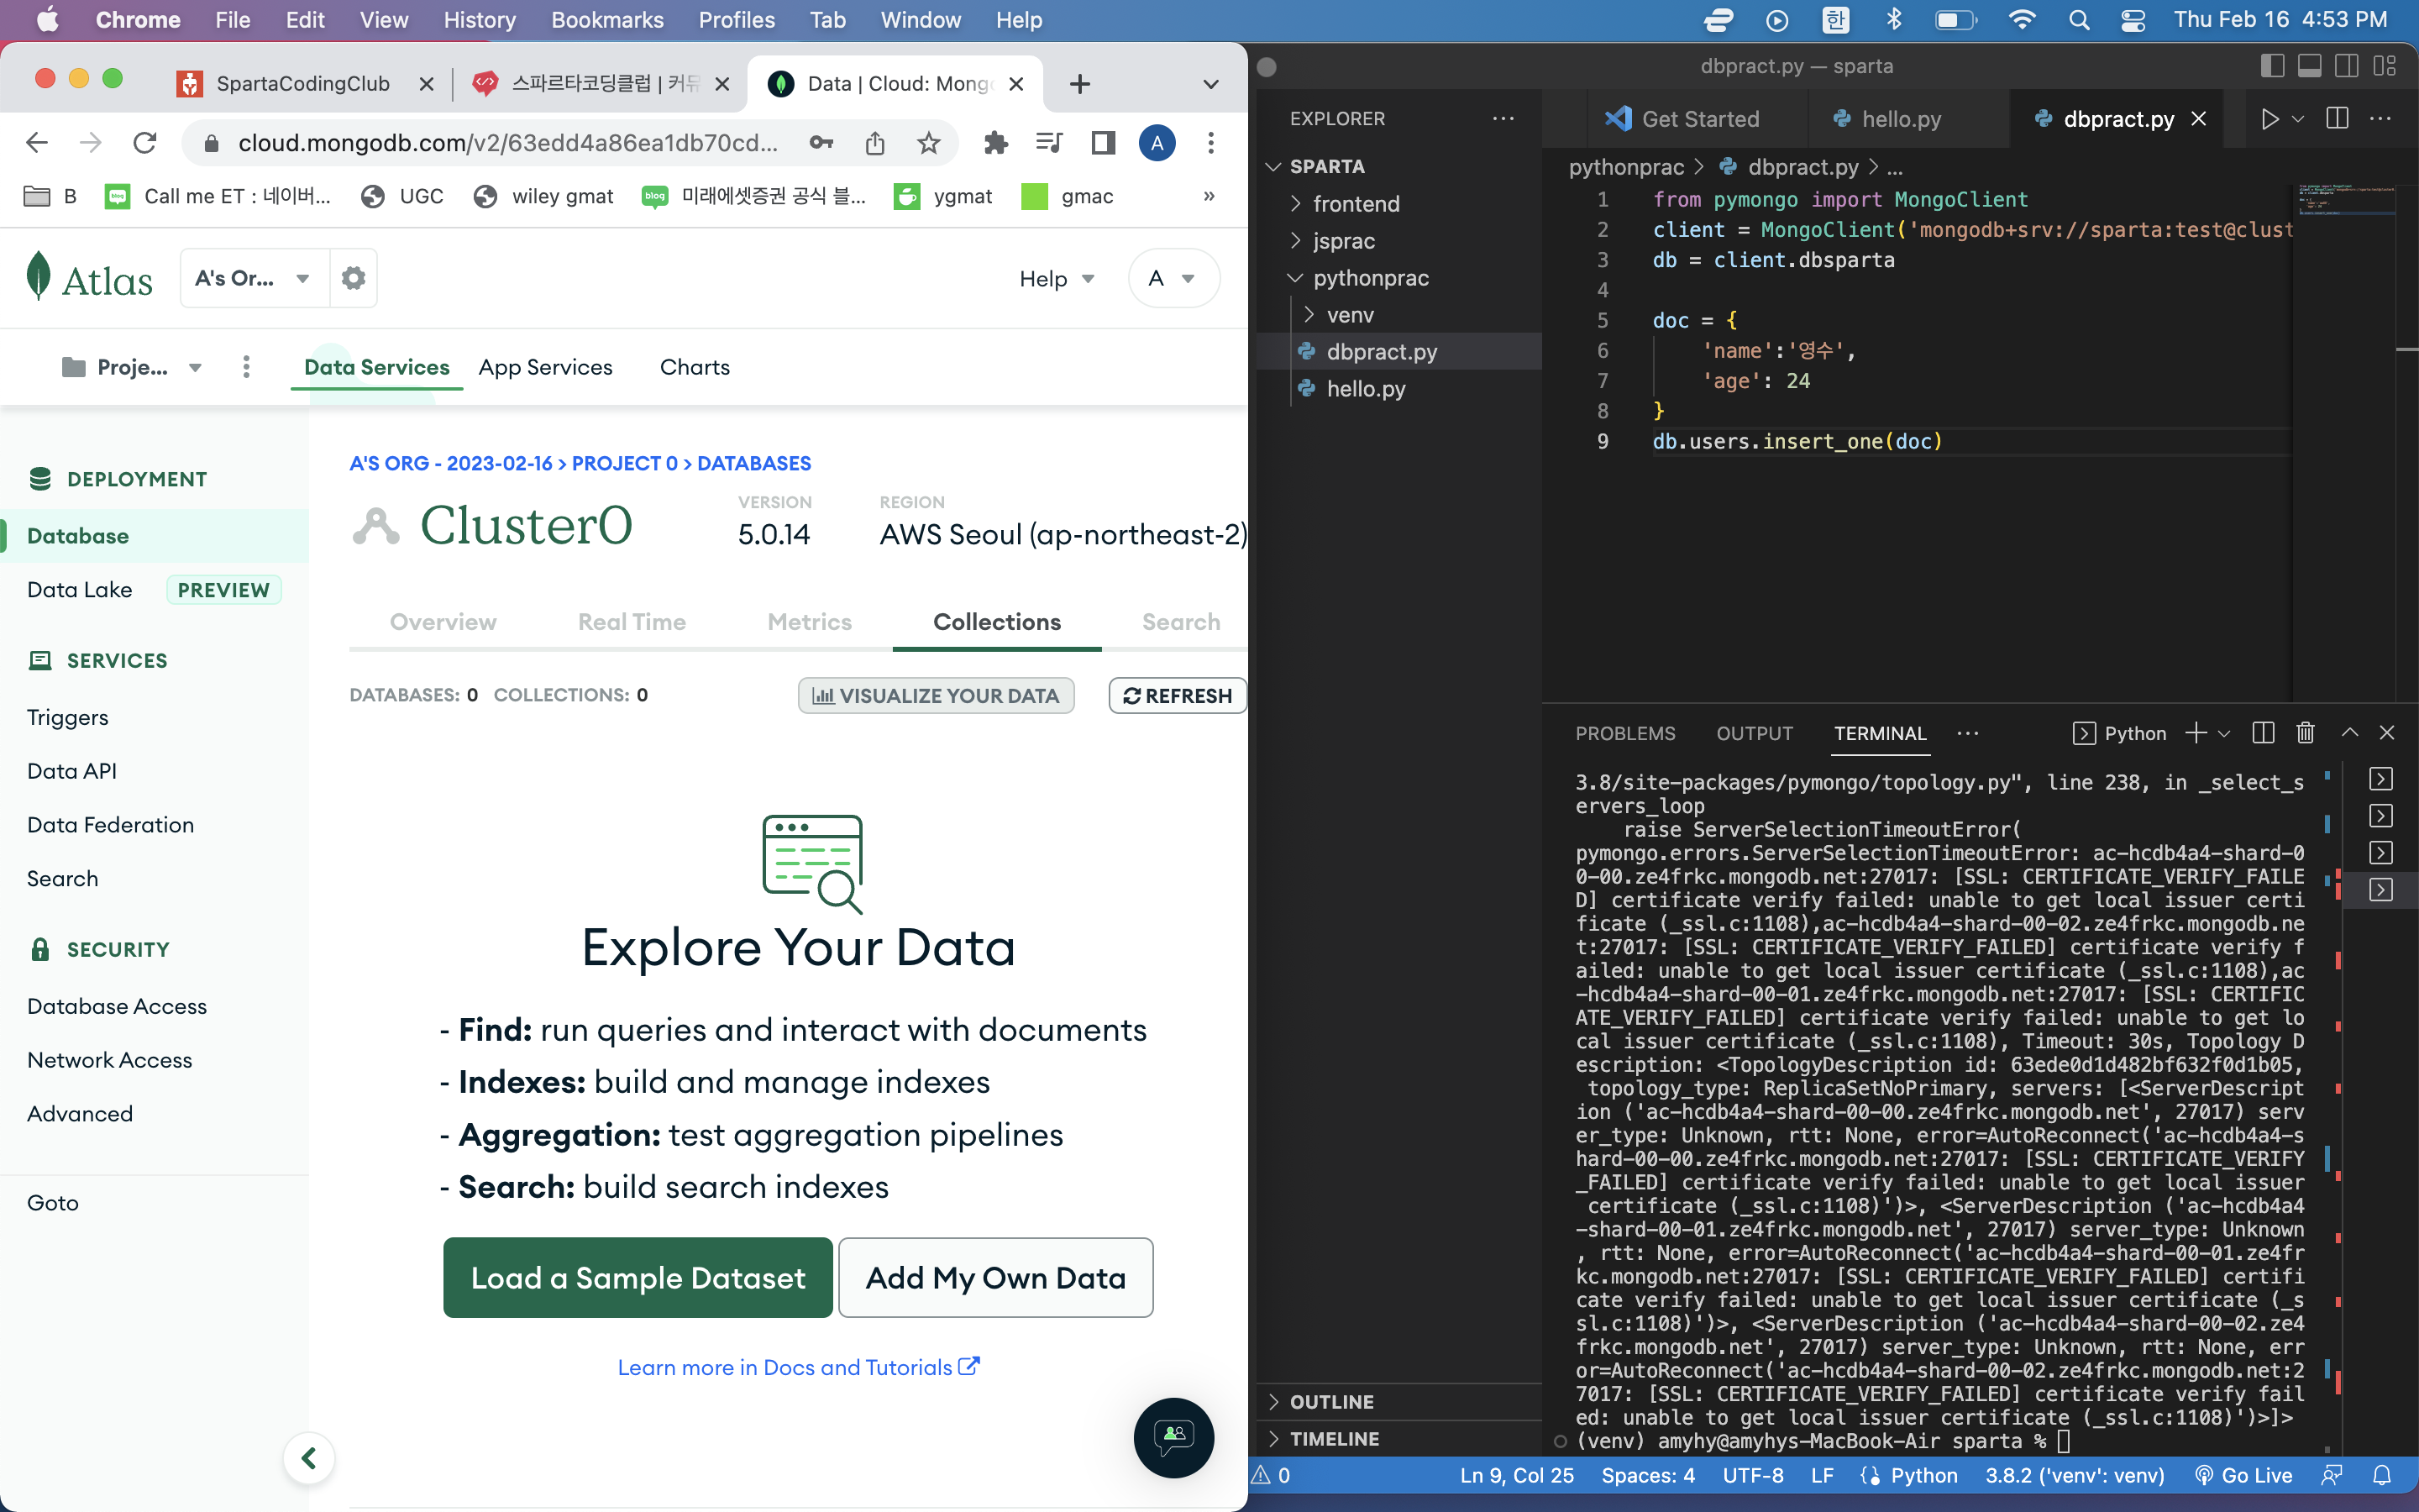This screenshot has width=2419, height=1512.
Task: Toggle VS Code primary sidebar
Action: pos(2272,66)
